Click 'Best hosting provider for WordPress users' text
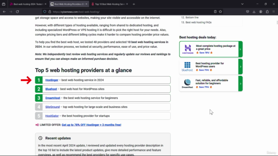The width and height of the screenshot is (278, 156). pos(209,65)
